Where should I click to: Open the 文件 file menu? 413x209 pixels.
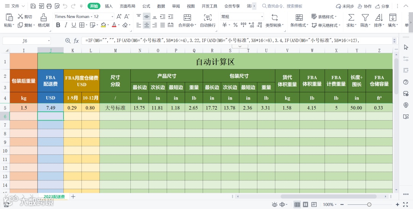pos(15,6)
